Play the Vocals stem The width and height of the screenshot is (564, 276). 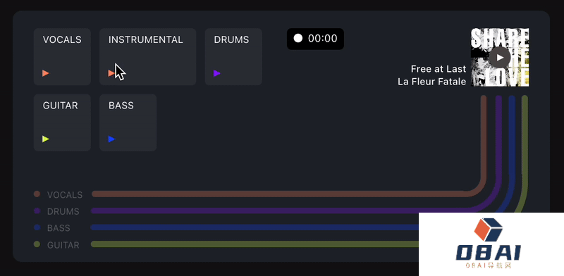coord(46,73)
